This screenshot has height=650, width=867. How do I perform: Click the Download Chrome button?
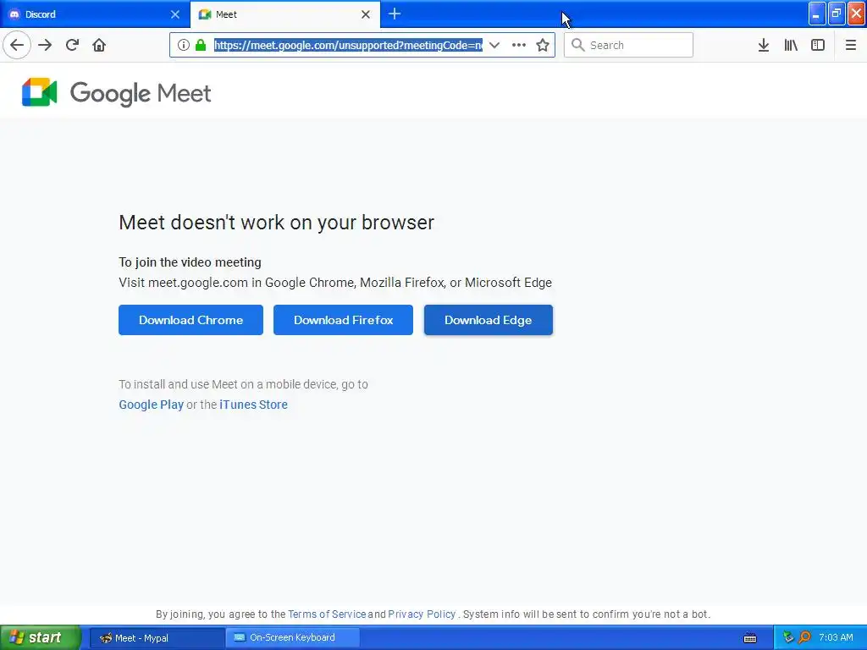point(191,320)
